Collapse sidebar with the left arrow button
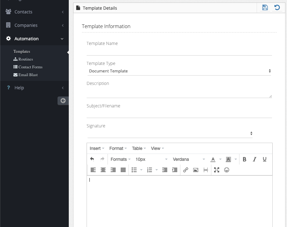Viewport: 287px width, 227px height. pos(63,101)
